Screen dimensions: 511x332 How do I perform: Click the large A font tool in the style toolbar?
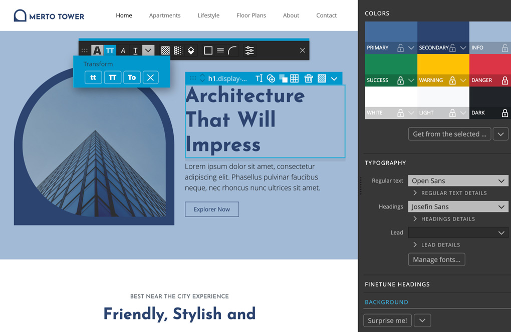pyautogui.click(x=97, y=50)
